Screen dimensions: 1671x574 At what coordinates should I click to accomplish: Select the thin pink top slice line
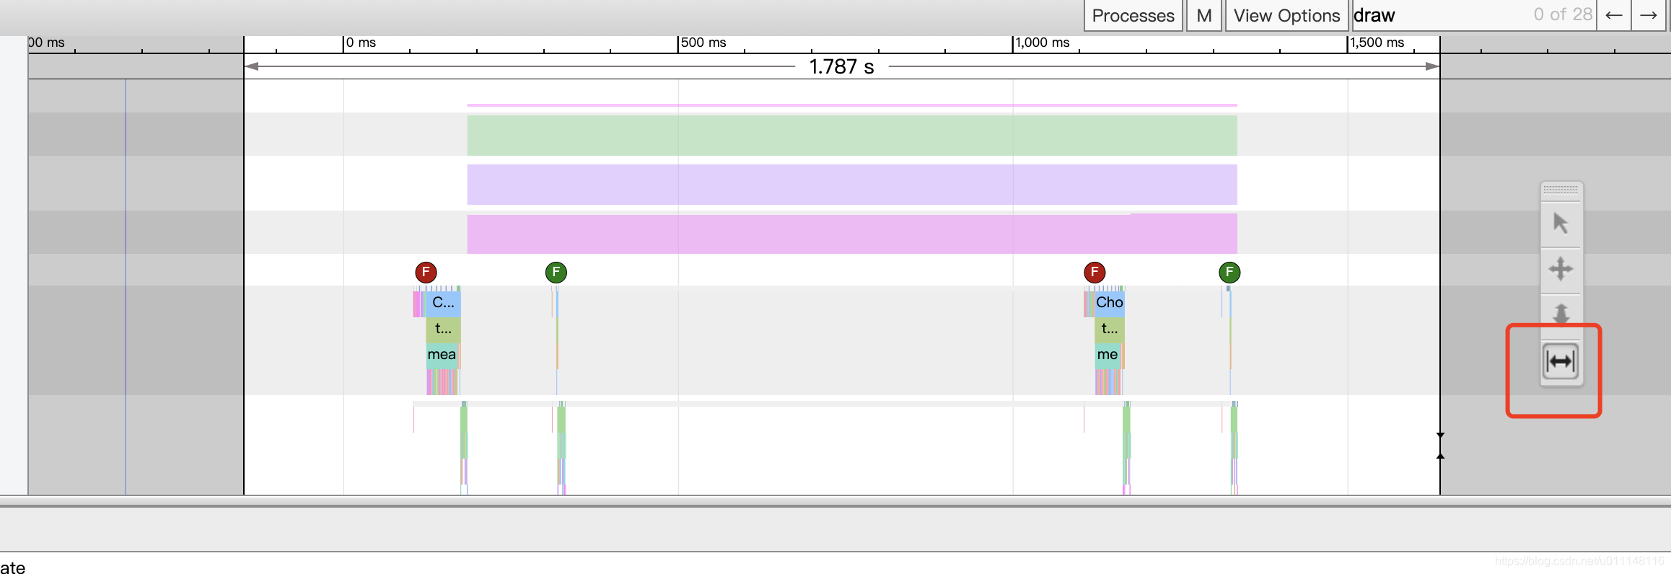pos(852,105)
